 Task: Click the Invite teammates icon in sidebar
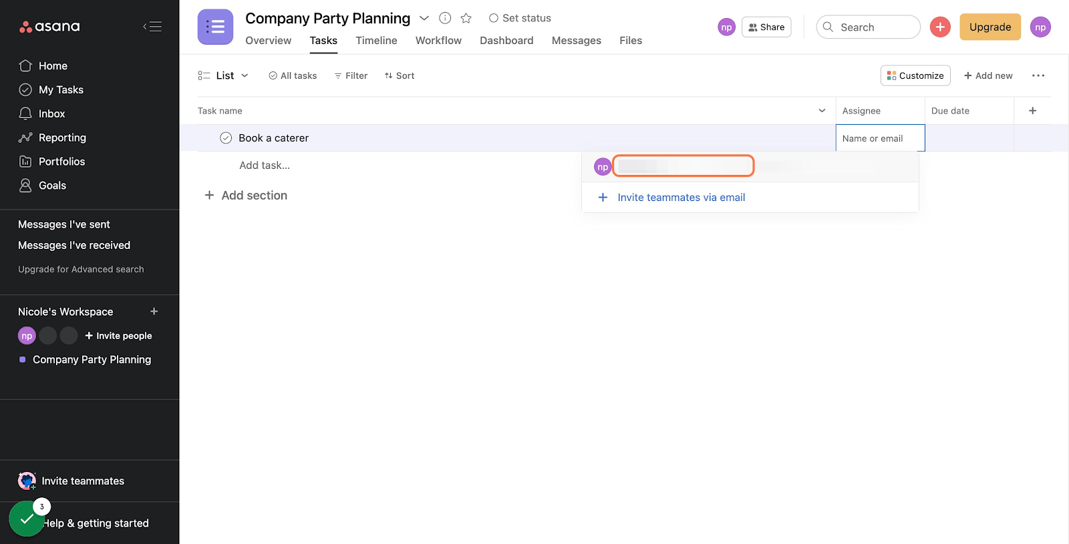(x=27, y=481)
